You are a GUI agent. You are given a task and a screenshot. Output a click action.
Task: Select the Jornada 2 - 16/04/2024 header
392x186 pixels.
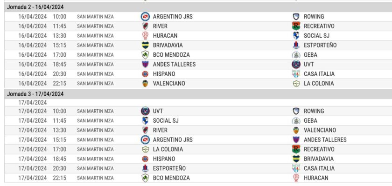(x=35, y=7)
